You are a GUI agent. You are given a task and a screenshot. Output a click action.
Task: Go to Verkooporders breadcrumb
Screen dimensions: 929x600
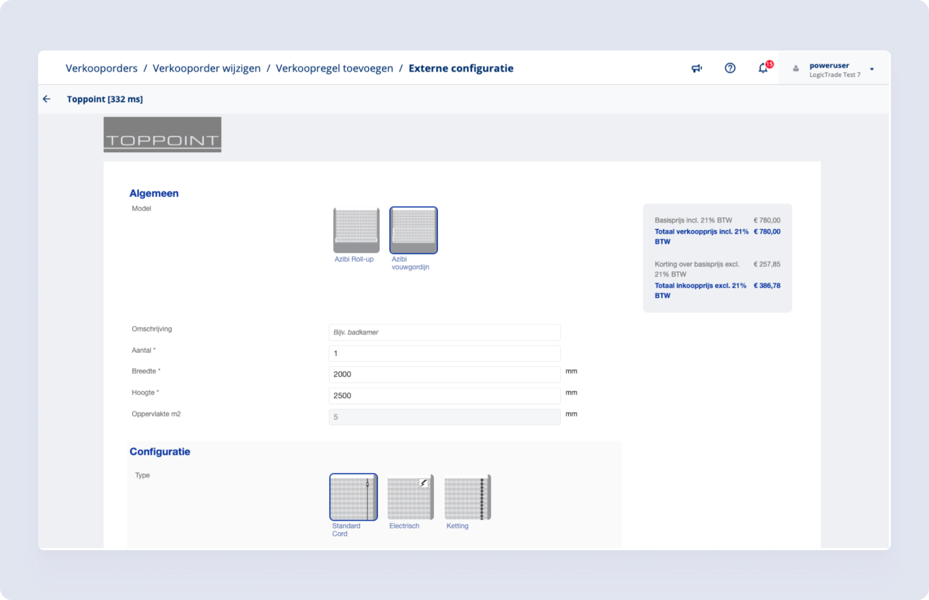tap(102, 68)
